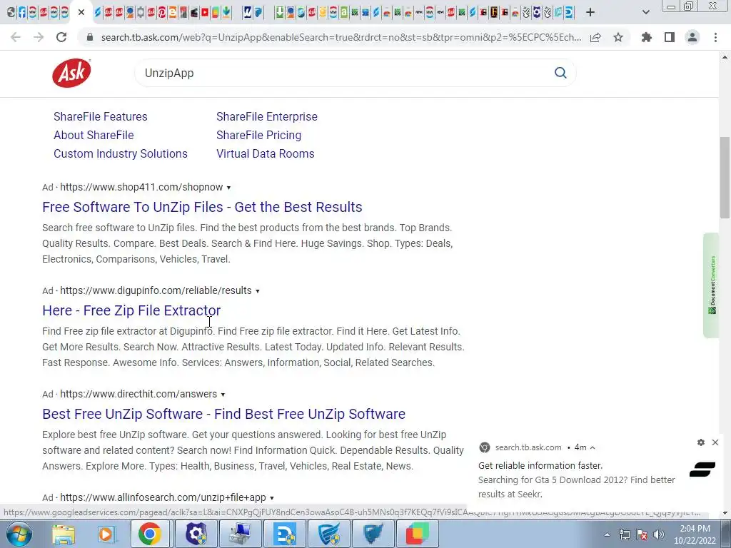The width and height of the screenshot is (731, 548).
Task: Open Windows Start menu
Action: coord(19,534)
